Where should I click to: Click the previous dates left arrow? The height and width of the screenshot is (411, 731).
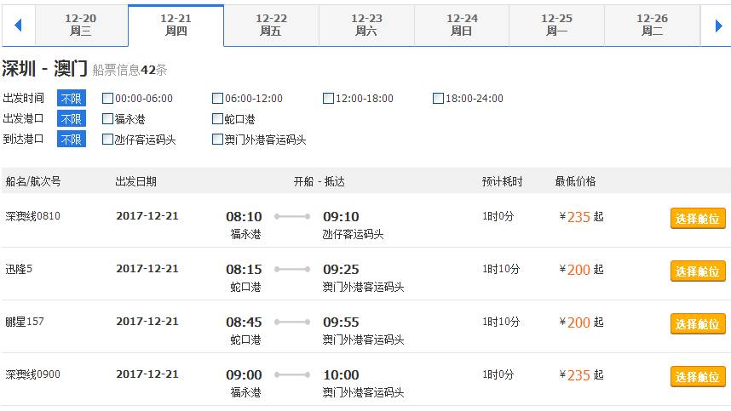pos(18,26)
